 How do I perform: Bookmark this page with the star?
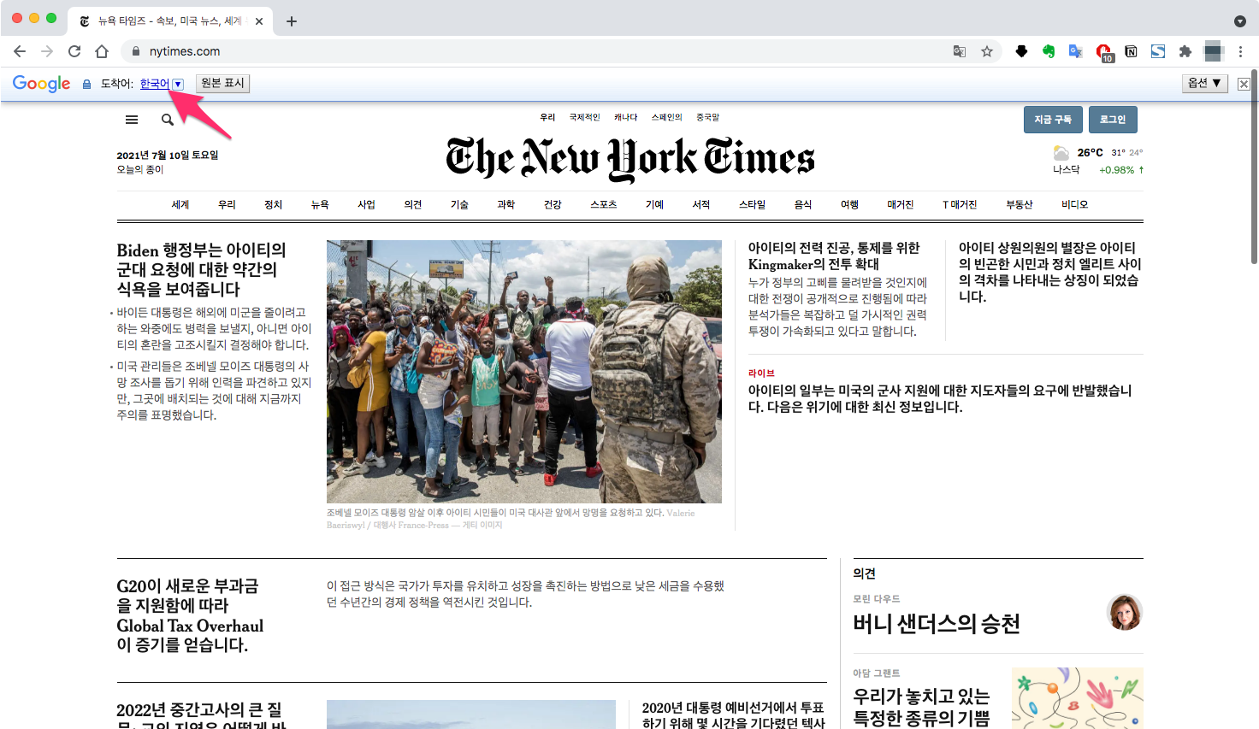(x=987, y=51)
